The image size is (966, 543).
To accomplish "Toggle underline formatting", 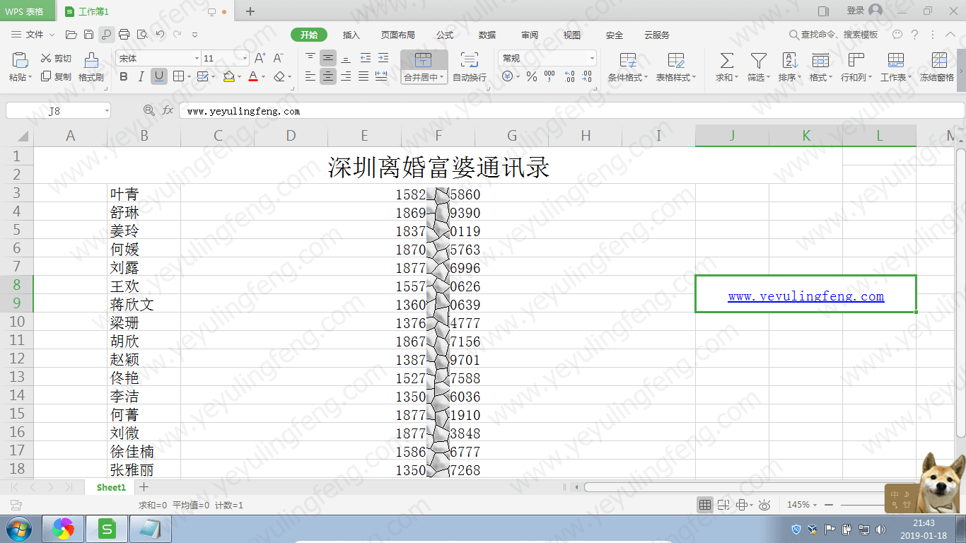I will (x=158, y=76).
